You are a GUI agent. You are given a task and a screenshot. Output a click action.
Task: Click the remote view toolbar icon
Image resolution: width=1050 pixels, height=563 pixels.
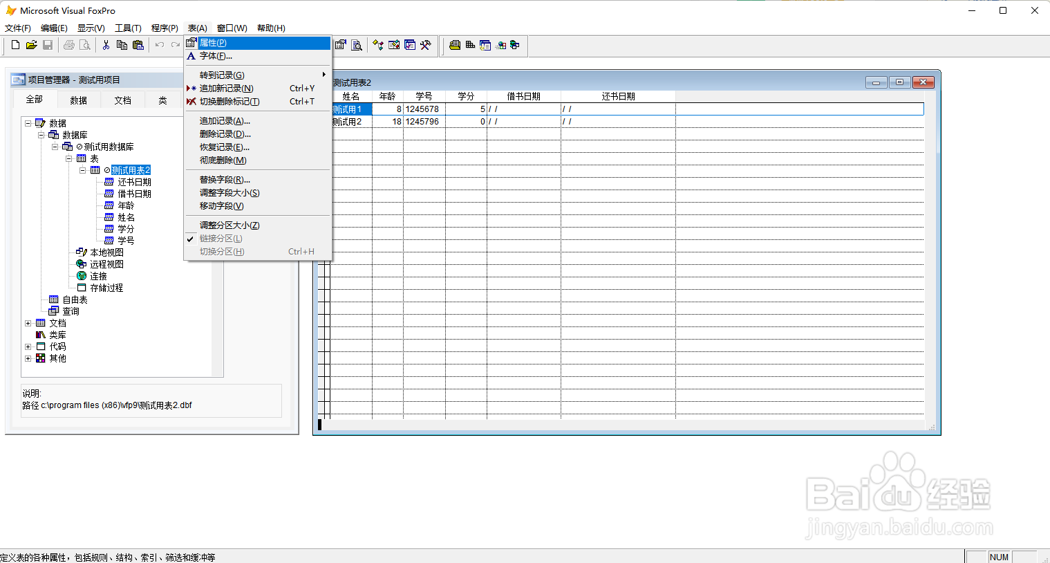[501, 45]
